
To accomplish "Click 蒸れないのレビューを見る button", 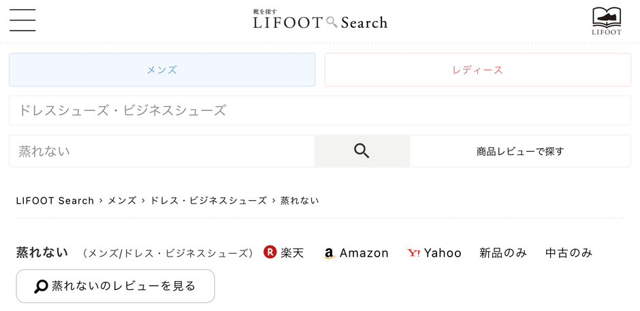I will click(x=116, y=286).
